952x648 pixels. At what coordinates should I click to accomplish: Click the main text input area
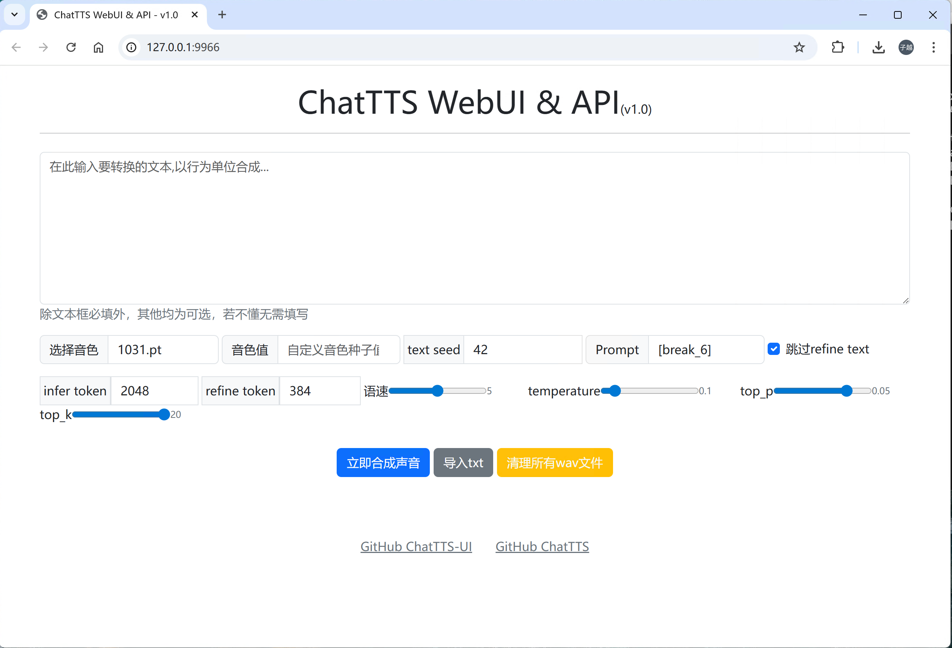(x=474, y=228)
